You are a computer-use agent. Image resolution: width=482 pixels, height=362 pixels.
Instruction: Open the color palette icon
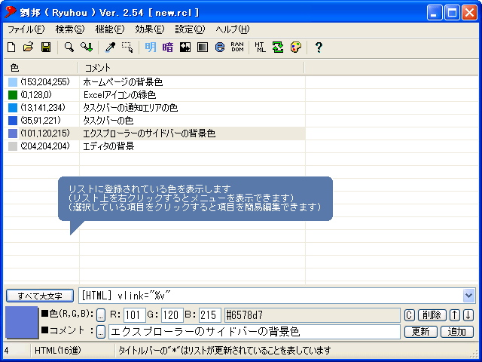click(x=296, y=48)
